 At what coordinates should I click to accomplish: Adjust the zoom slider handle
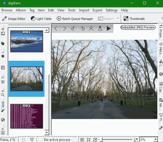pos(101,140)
